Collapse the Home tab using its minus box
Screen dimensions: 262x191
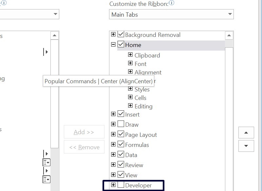[x=113, y=45]
